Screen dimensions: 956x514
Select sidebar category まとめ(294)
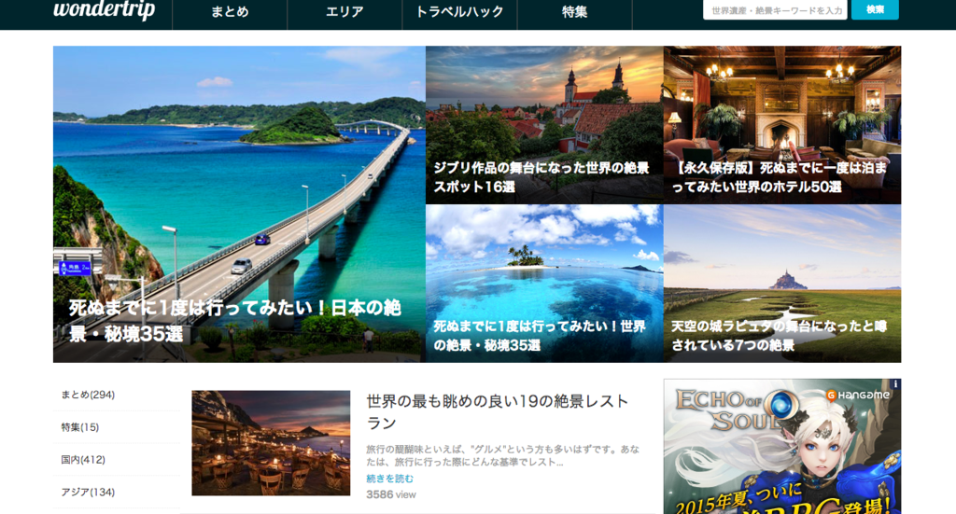pos(88,395)
